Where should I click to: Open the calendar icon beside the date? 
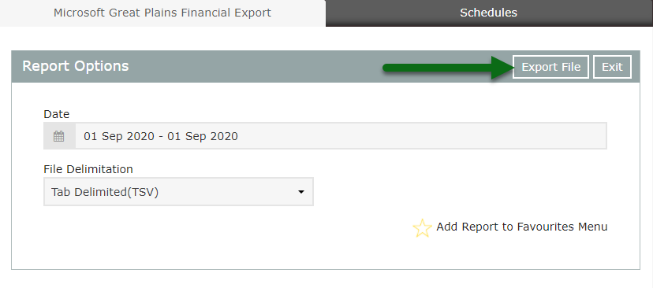(x=58, y=136)
